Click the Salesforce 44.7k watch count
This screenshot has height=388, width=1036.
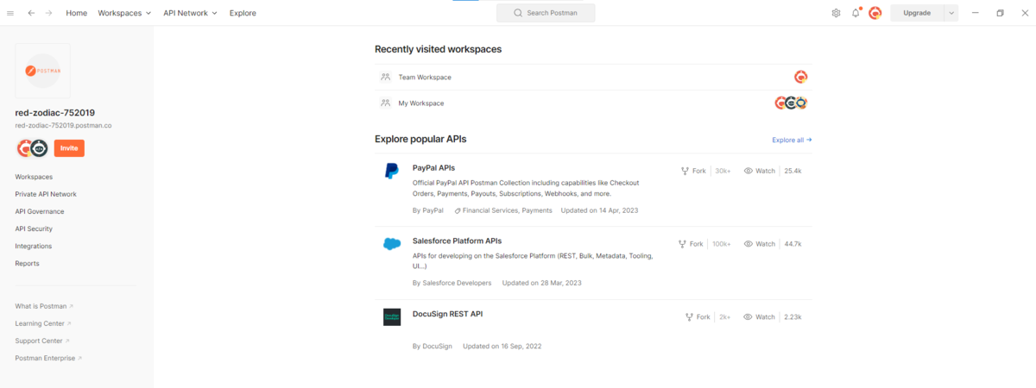793,244
